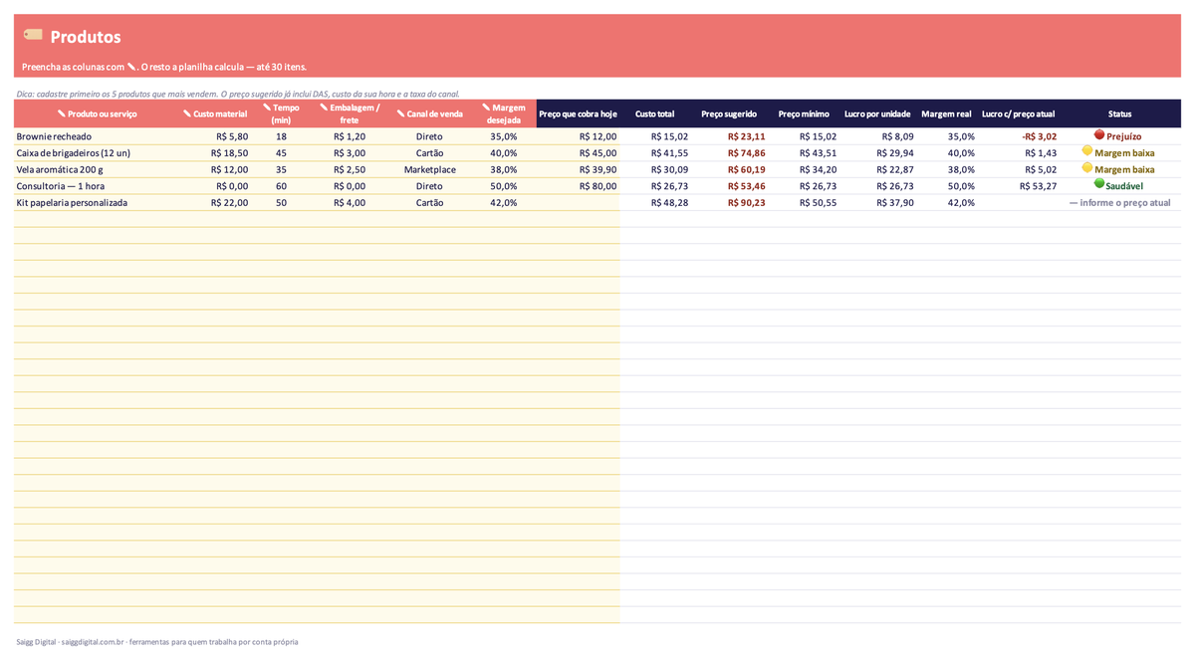Click the Lucro c/ preço atual header
The height and width of the screenshot is (660, 1195).
(1018, 113)
